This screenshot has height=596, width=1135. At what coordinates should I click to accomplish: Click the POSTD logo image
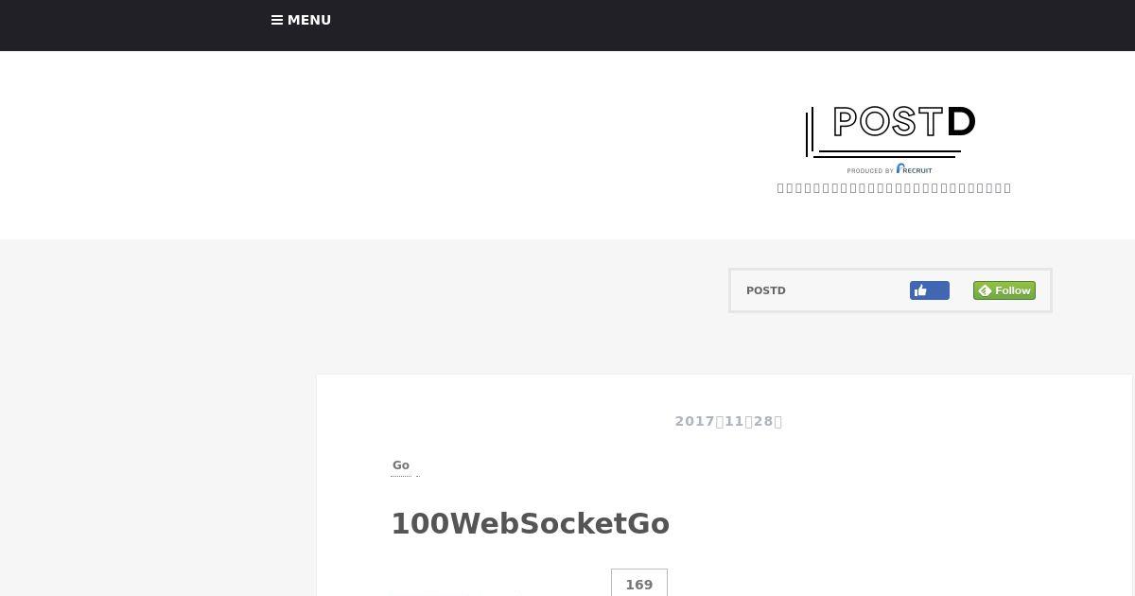(890, 140)
